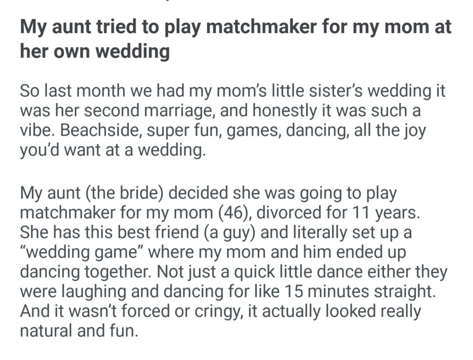The height and width of the screenshot is (360, 473).
Task: Click the words "her own wedding" in the title
Action: [x=95, y=51]
